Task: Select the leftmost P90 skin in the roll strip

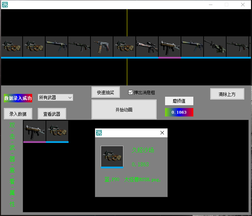Action: (12, 47)
